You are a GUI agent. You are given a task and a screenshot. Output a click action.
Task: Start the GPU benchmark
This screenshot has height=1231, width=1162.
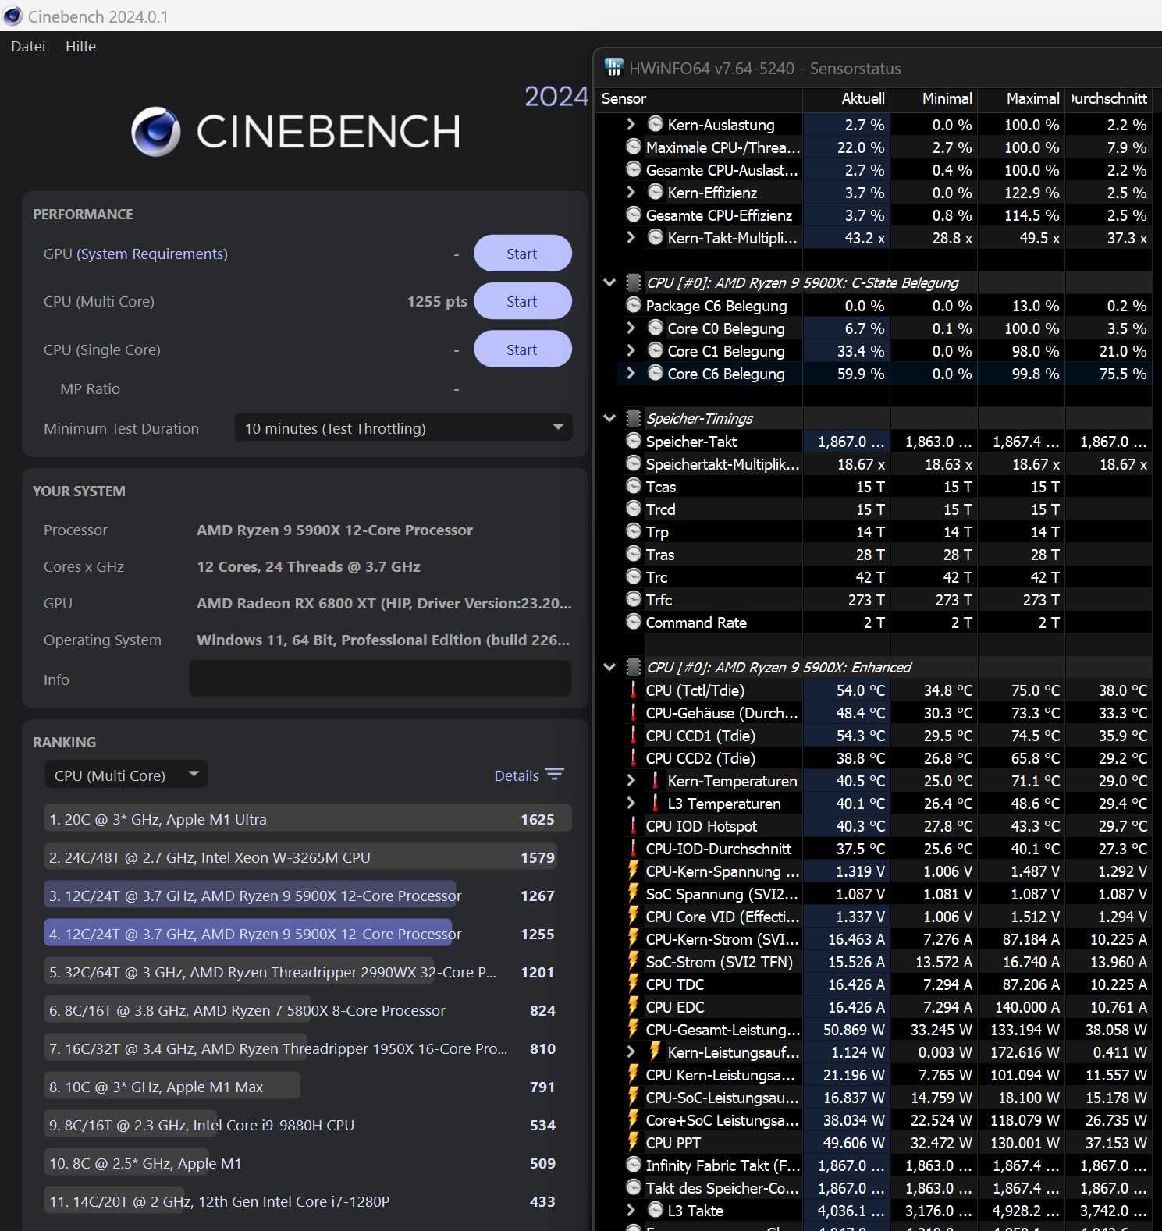(522, 254)
